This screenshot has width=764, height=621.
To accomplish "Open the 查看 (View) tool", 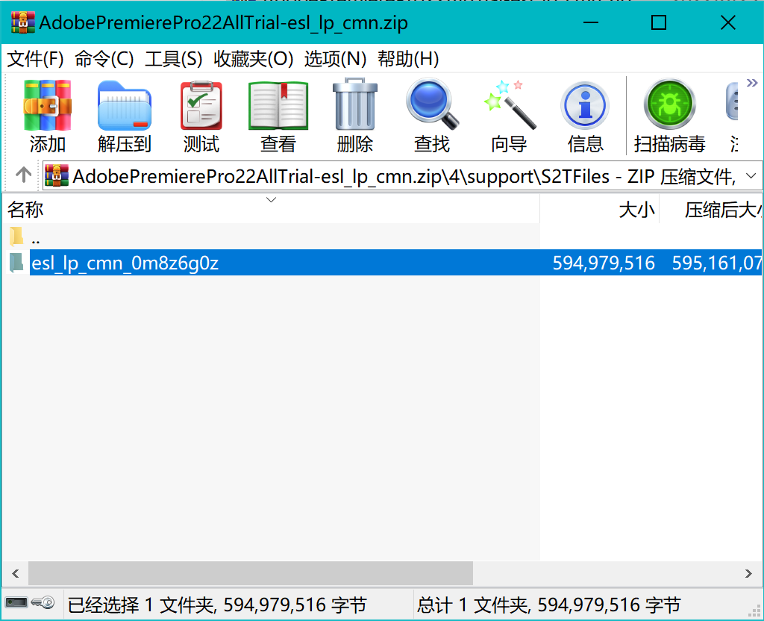I will click(278, 112).
